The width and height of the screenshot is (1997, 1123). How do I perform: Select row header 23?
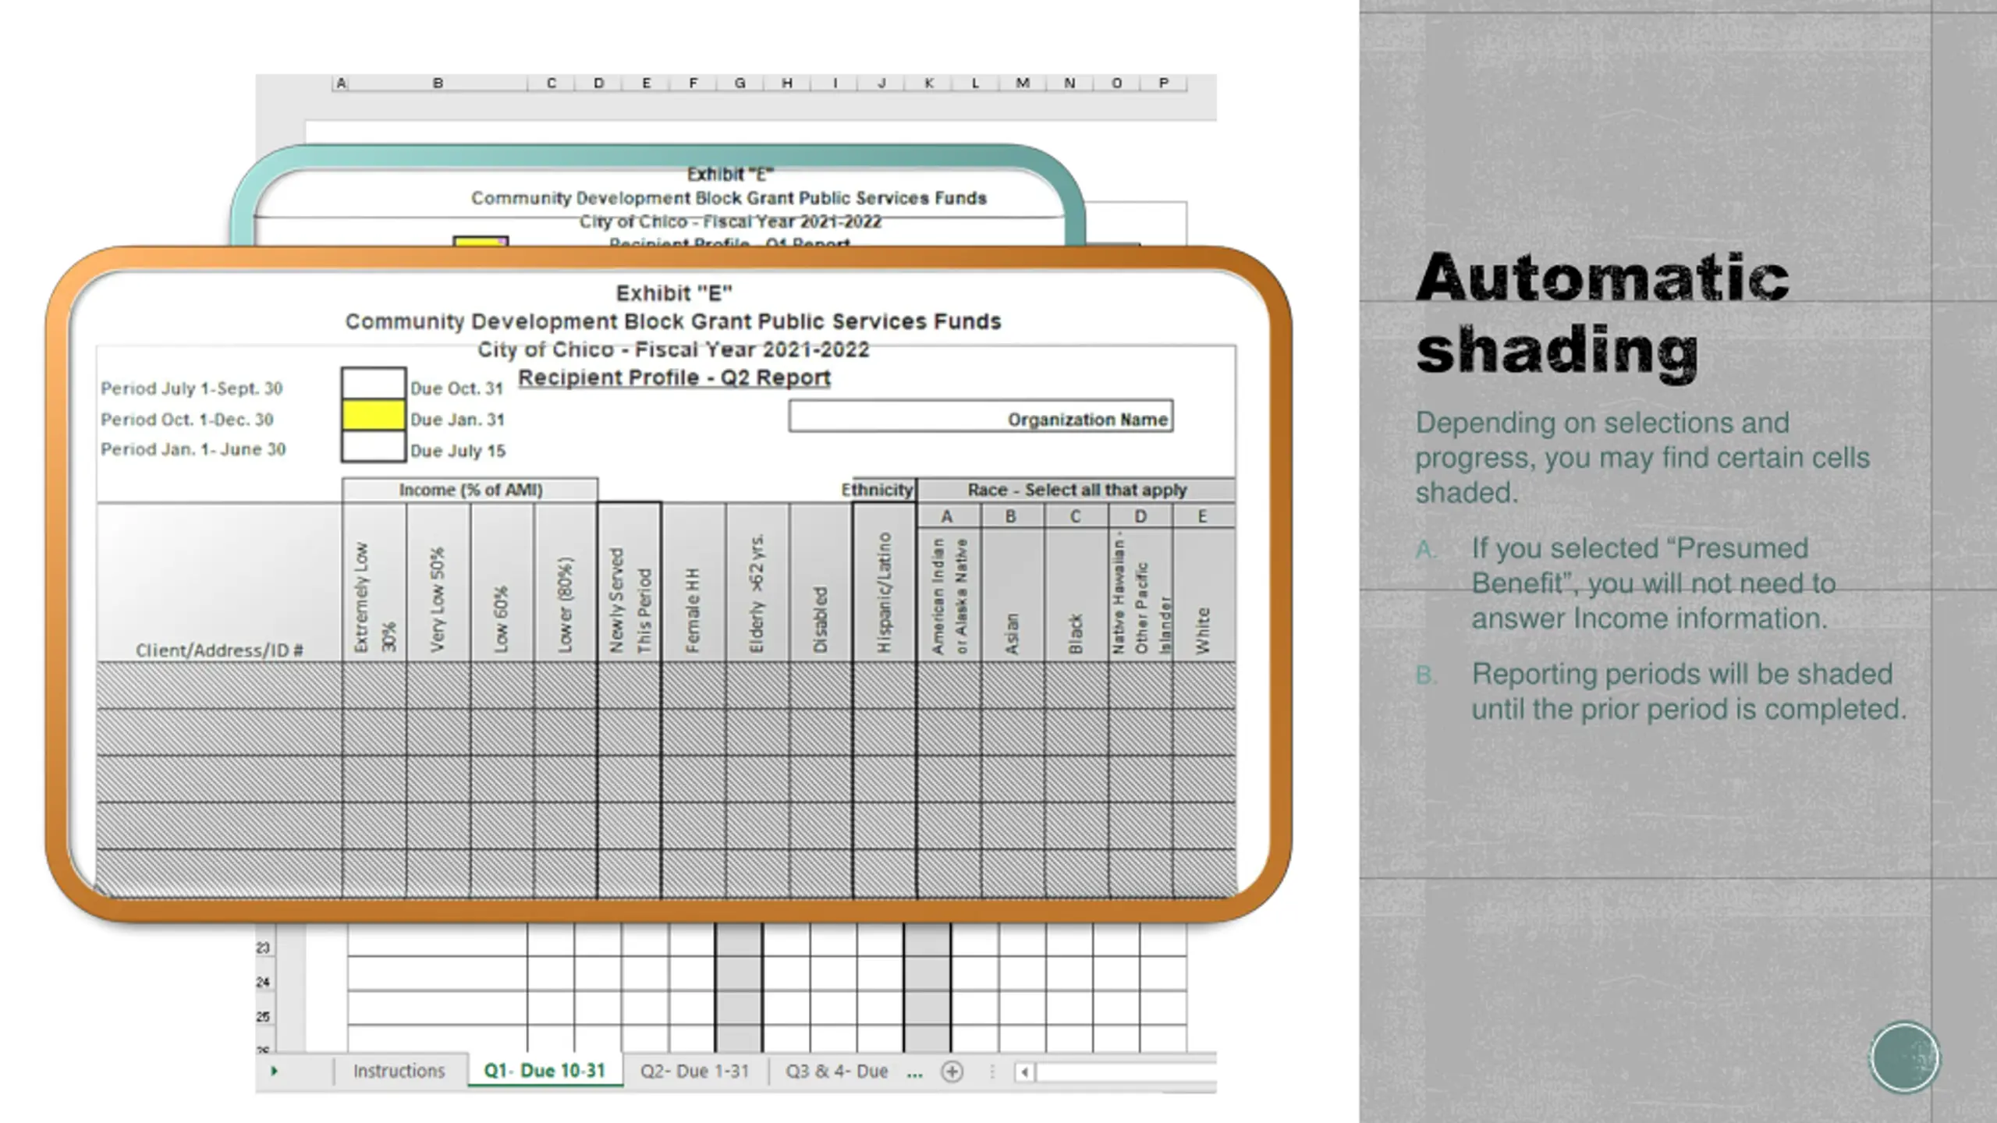(x=263, y=948)
